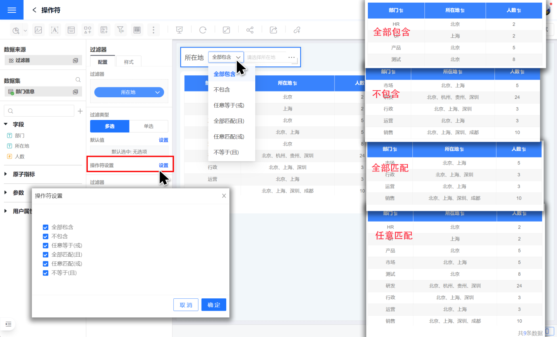Click the plus icon beside field search
Viewport: 557px width, 337px height.
[x=80, y=111]
